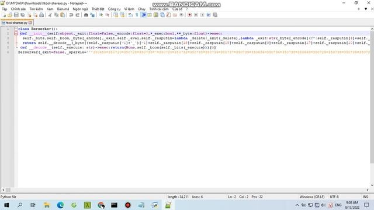Image resolution: width=374 pixels, height=210 pixels.
Task: Click the Open file toolbar icon
Action: tap(10, 15)
